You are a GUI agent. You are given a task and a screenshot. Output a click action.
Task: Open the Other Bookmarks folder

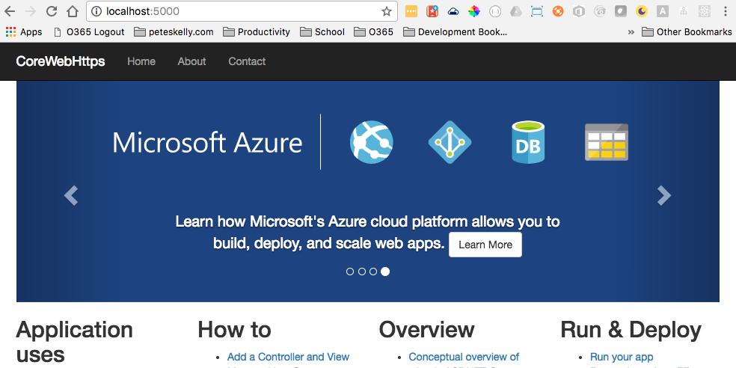[x=687, y=32]
